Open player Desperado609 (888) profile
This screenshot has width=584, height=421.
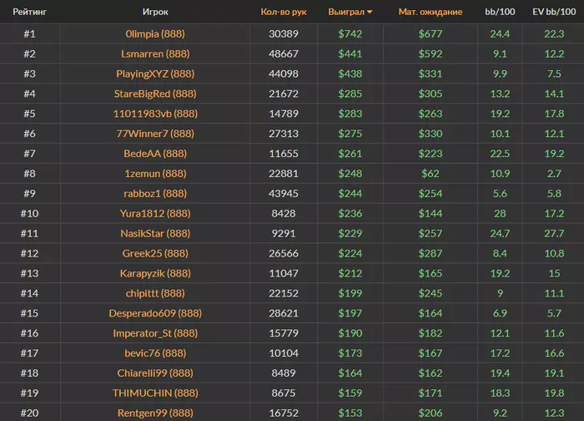(x=155, y=313)
